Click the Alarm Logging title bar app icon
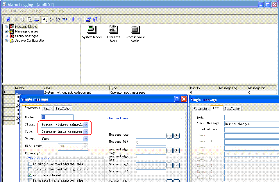Viewport: 279px width, 182px height. pyautogui.click(x=4, y=4)
